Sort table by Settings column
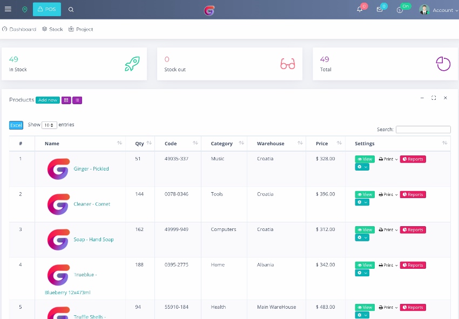Image resolution: width=459 pixels, height=319 pixels. (398, 144)
